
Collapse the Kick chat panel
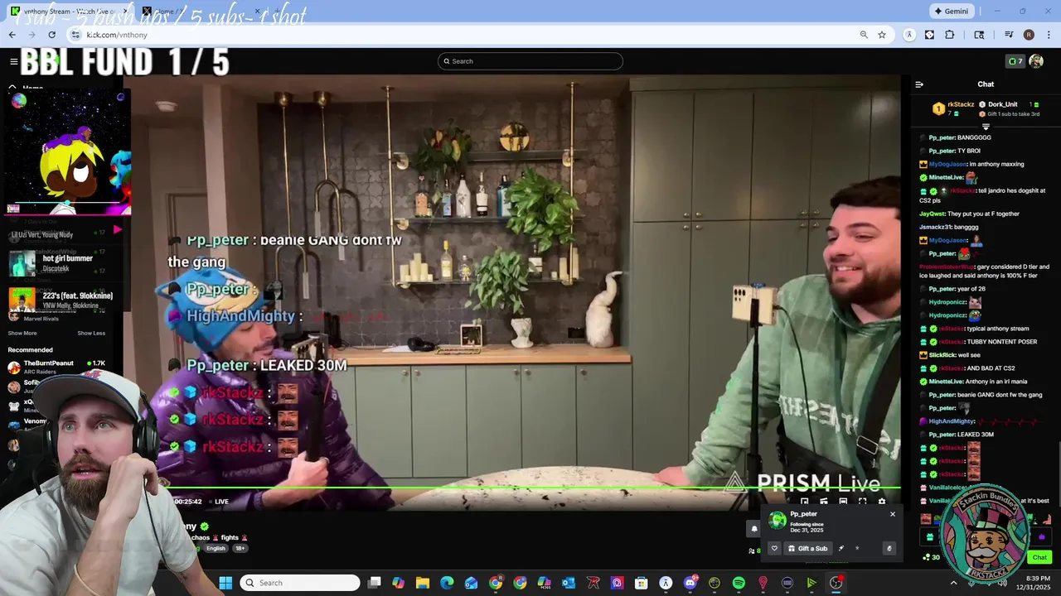tap(919, 84)
